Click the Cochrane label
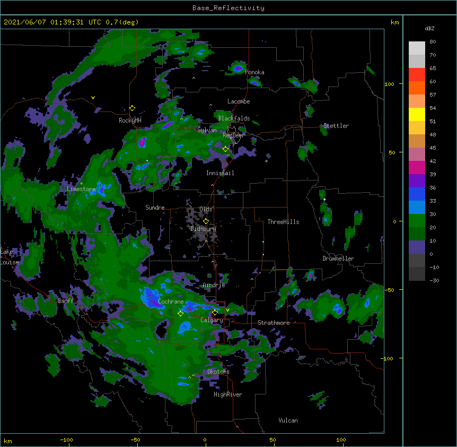 pos(171,302)
